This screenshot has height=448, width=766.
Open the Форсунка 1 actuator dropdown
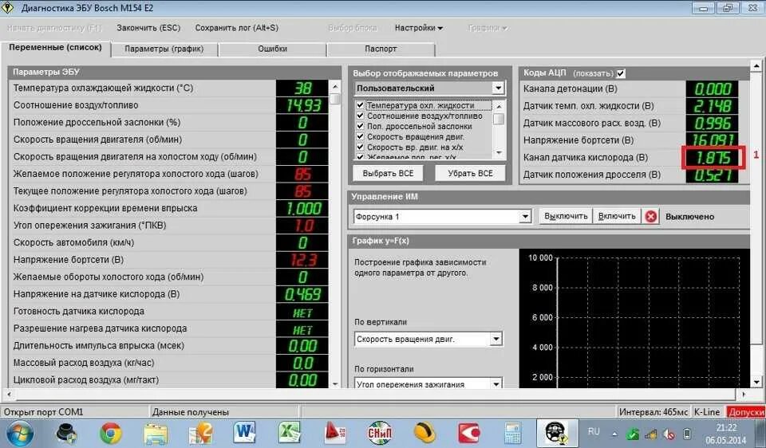[525, 216]
